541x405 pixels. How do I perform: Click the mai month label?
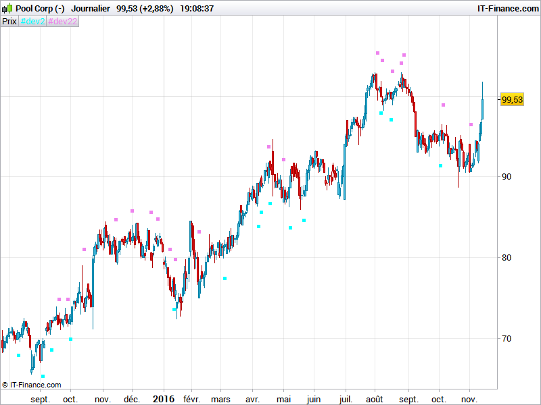click(x=283, y=399)
